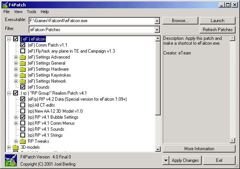Click the Settings Network folder icon
The image size is (240, 169).
tap(23, 81)
